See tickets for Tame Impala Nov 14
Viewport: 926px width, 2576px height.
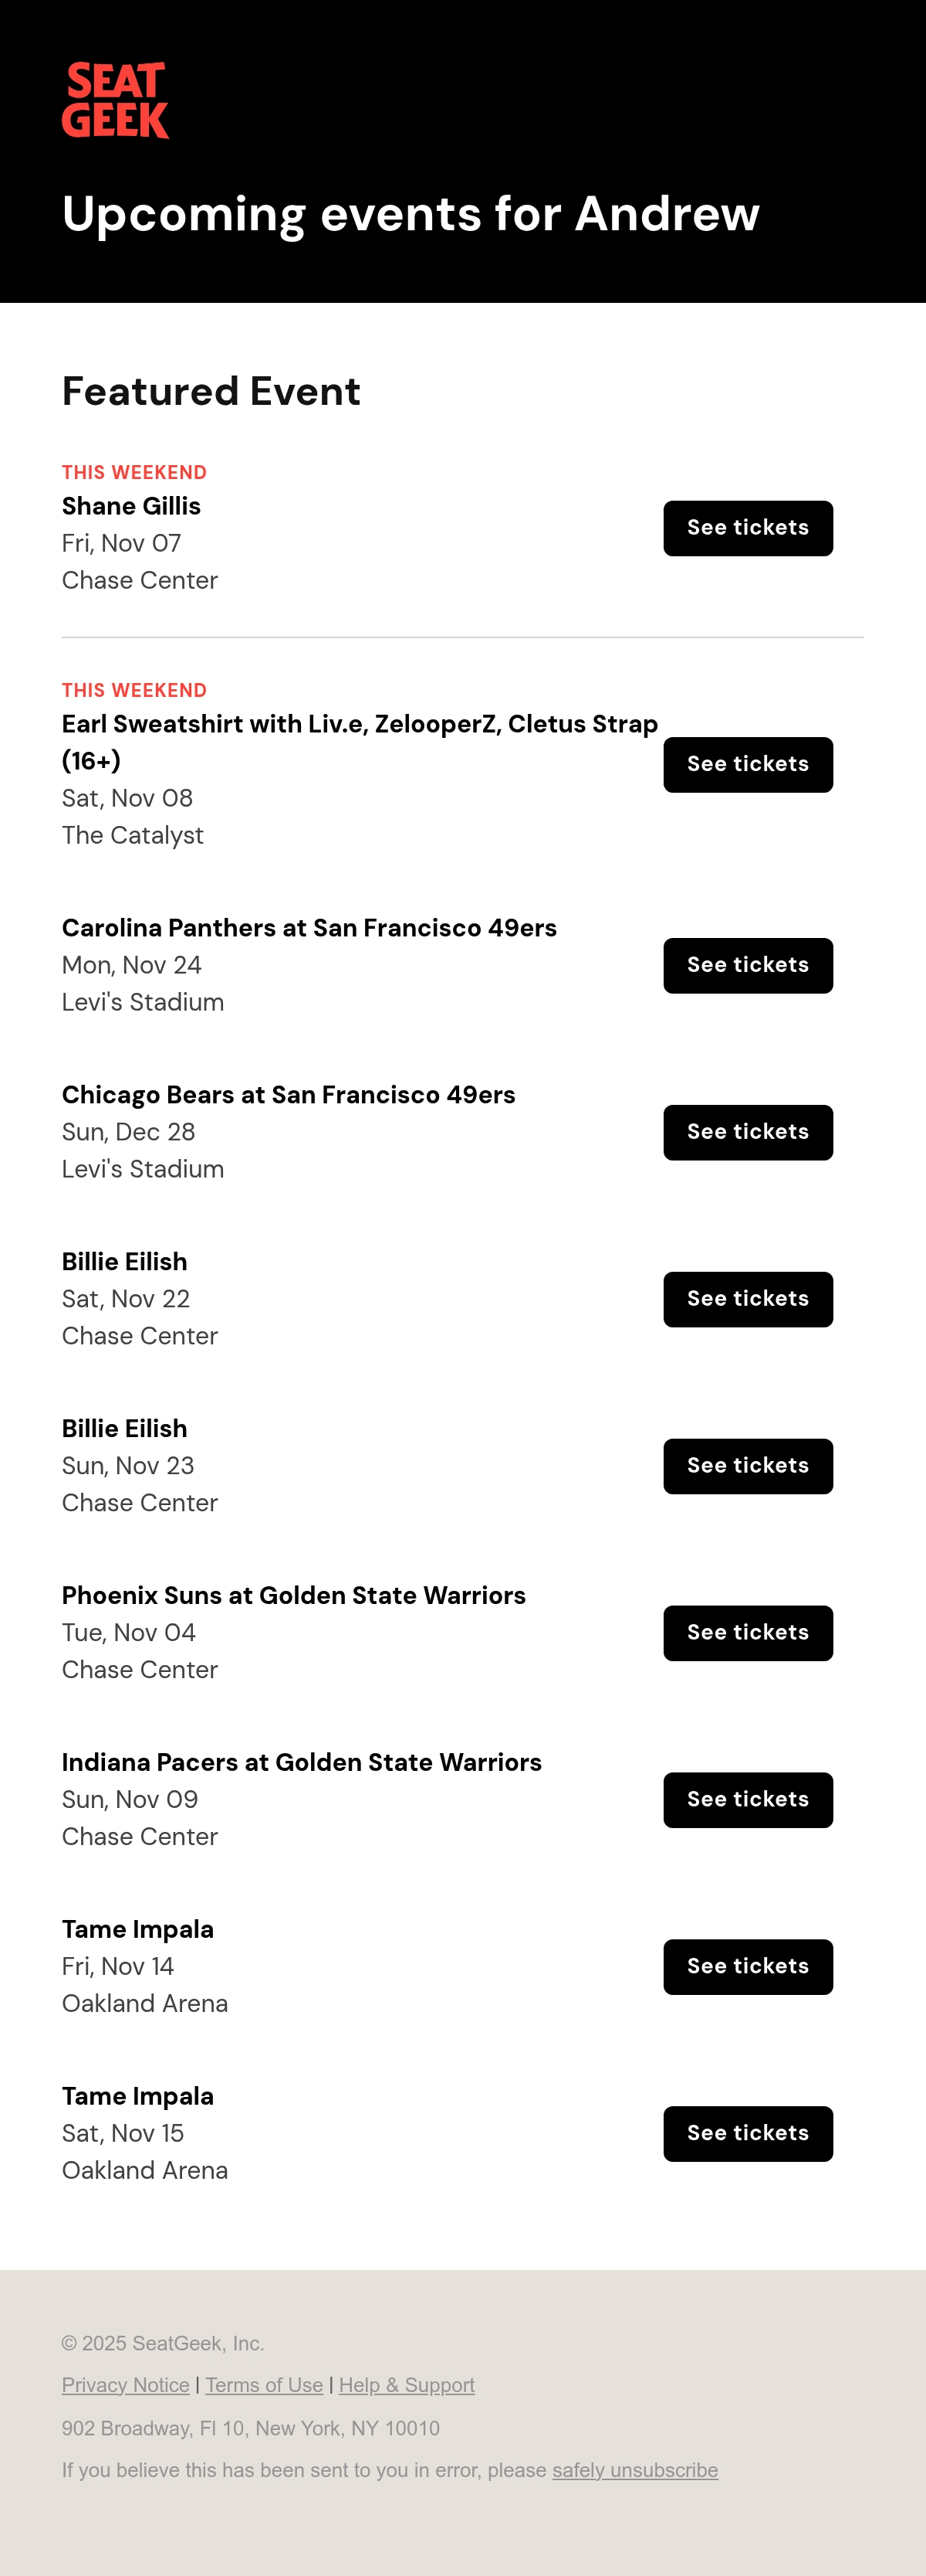point(747,1967)
